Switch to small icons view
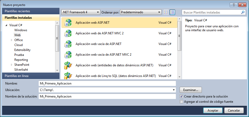249x117 pixels. [x=166, y=12]
